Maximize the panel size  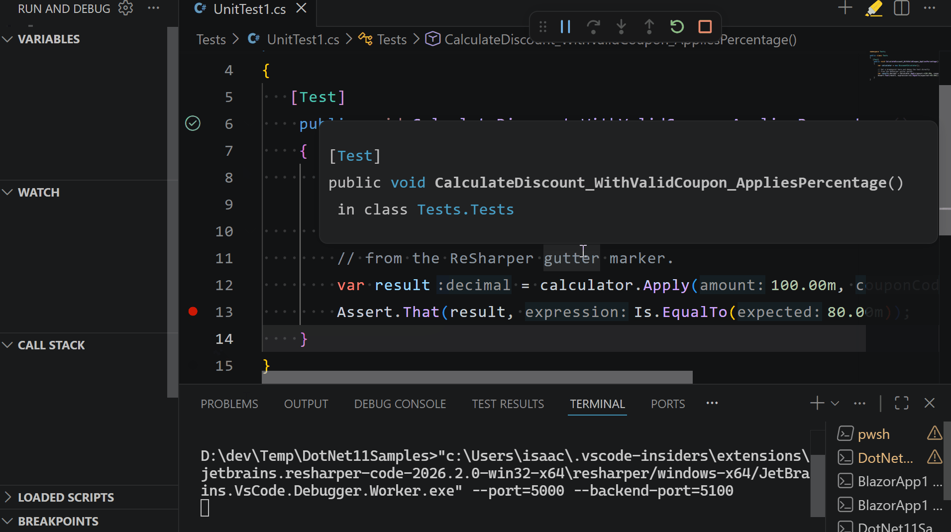pos(901,403)
